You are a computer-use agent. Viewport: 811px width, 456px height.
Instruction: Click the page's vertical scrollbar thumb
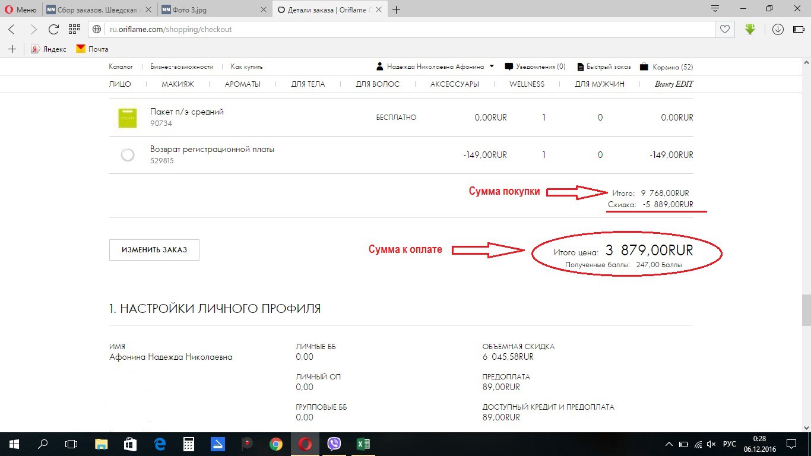point(806,310)
